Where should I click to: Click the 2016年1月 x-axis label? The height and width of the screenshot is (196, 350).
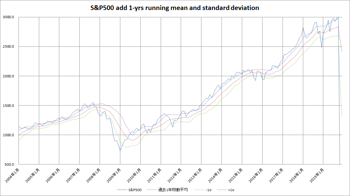(256, 175)
